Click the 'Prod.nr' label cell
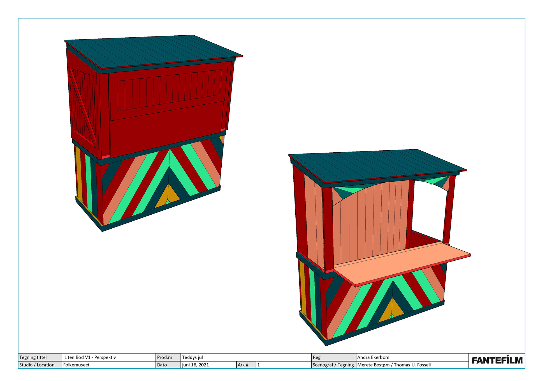This screenshot has width=538, height=381. (165, 357)
